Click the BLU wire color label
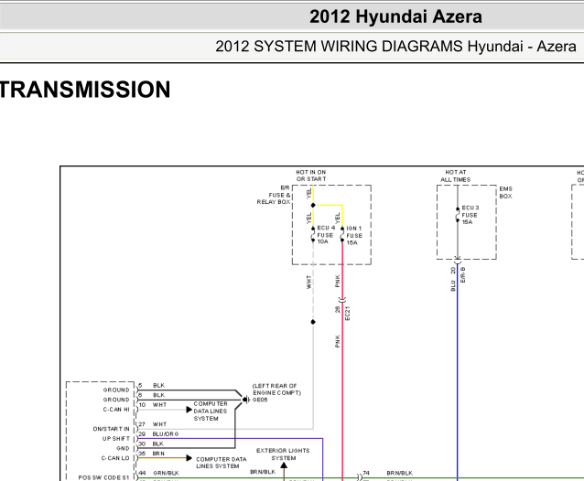Screen dimensions: 584x481 [453, 285]
